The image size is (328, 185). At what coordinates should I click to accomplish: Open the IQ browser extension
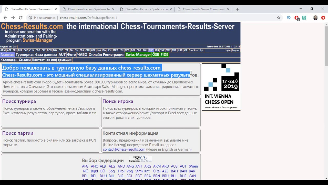click(289, 18)
